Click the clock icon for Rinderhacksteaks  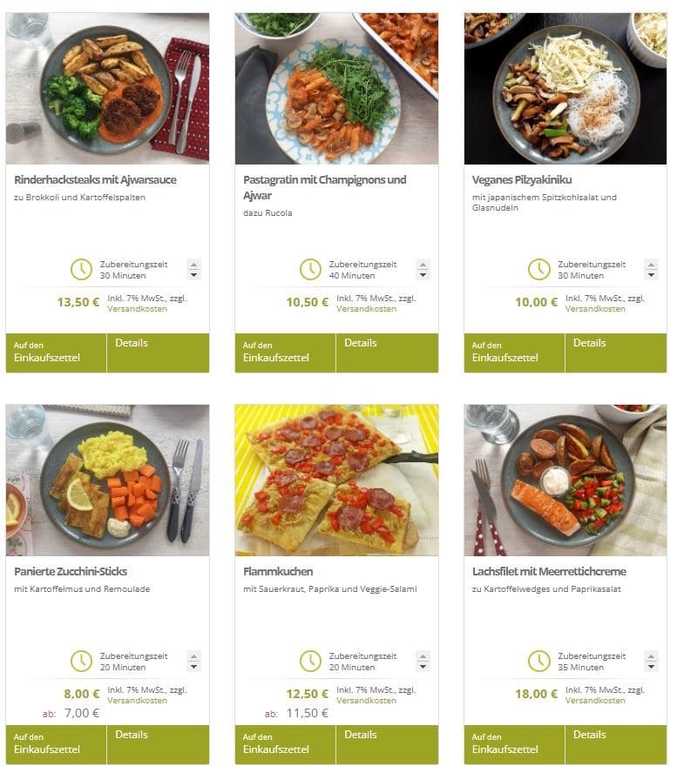[x=81, y=270]
